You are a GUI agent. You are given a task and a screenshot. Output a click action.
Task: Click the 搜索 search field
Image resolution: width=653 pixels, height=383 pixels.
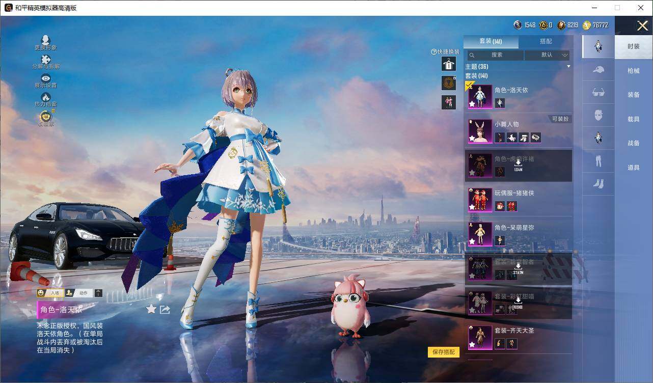[495, 55]
